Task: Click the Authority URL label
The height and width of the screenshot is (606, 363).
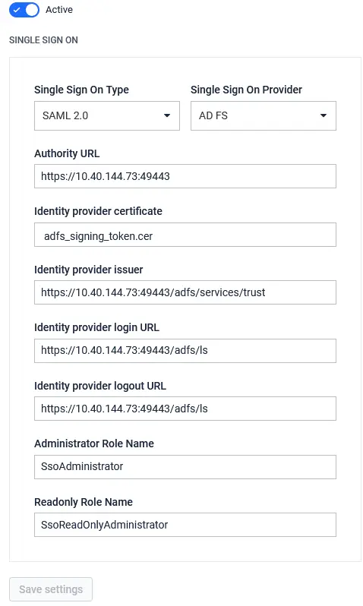Action: pyautogui.click(x=67, y=153)
